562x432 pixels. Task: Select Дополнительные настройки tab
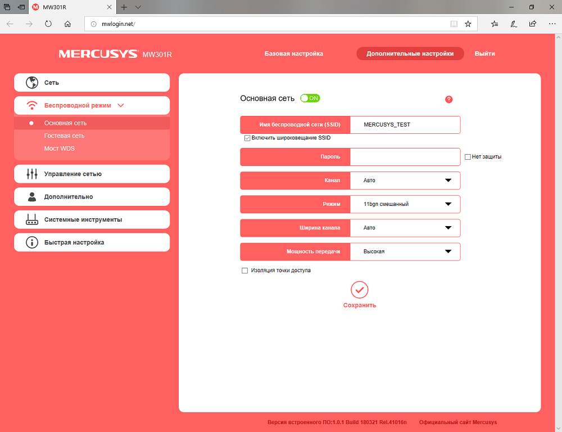point(410,53)
